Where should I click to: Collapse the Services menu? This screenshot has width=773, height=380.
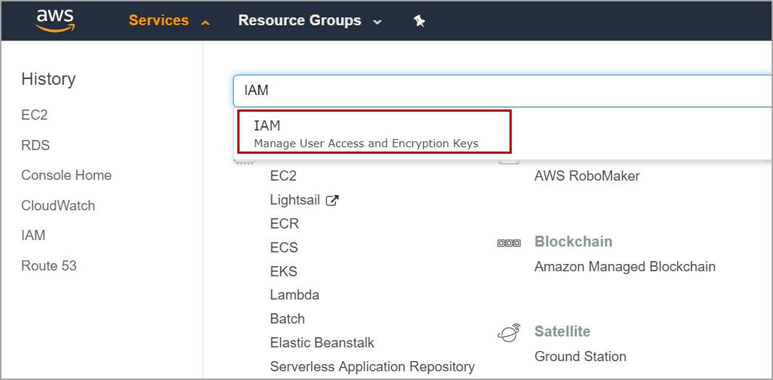(169, 21)
